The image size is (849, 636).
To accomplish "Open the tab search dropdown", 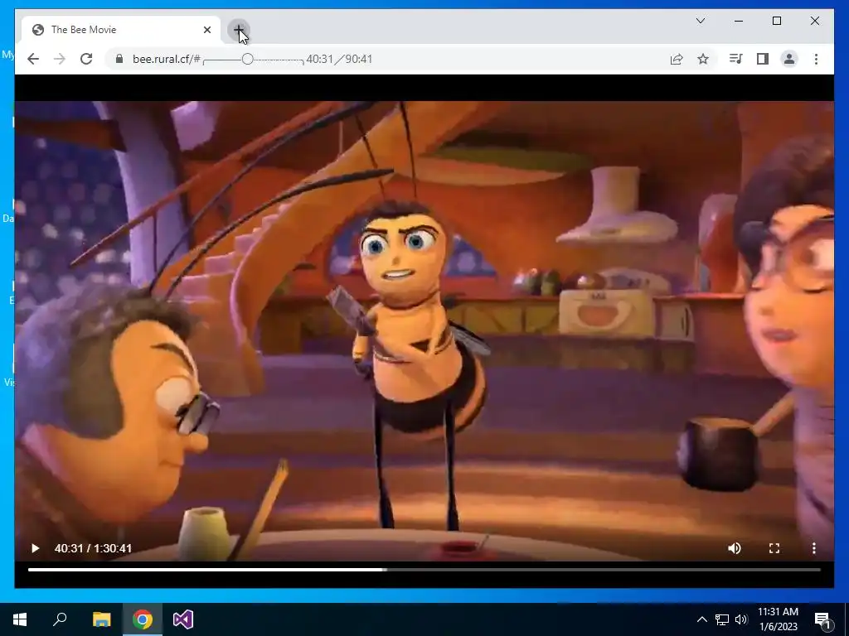I will coord(700,21).
